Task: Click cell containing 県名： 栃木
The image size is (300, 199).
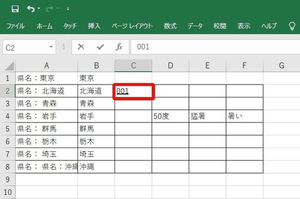Action: click(46, 141)
